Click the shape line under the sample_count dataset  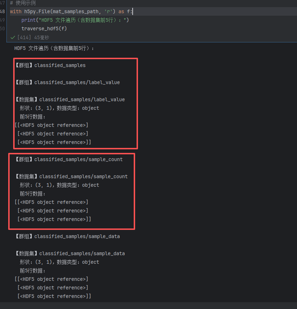point(59,185)
